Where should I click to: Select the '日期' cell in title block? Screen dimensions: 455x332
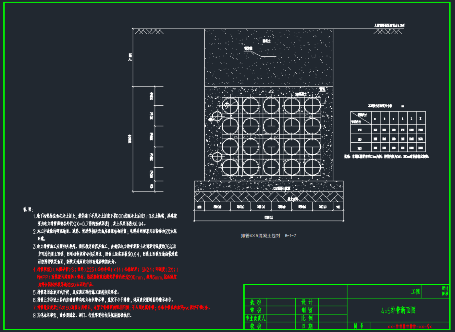pos(307,326)
